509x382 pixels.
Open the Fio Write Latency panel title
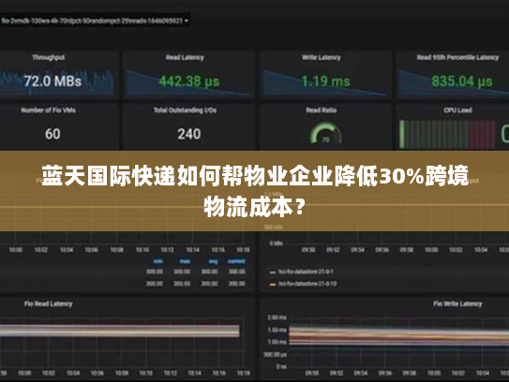click(x=457, y=304)
